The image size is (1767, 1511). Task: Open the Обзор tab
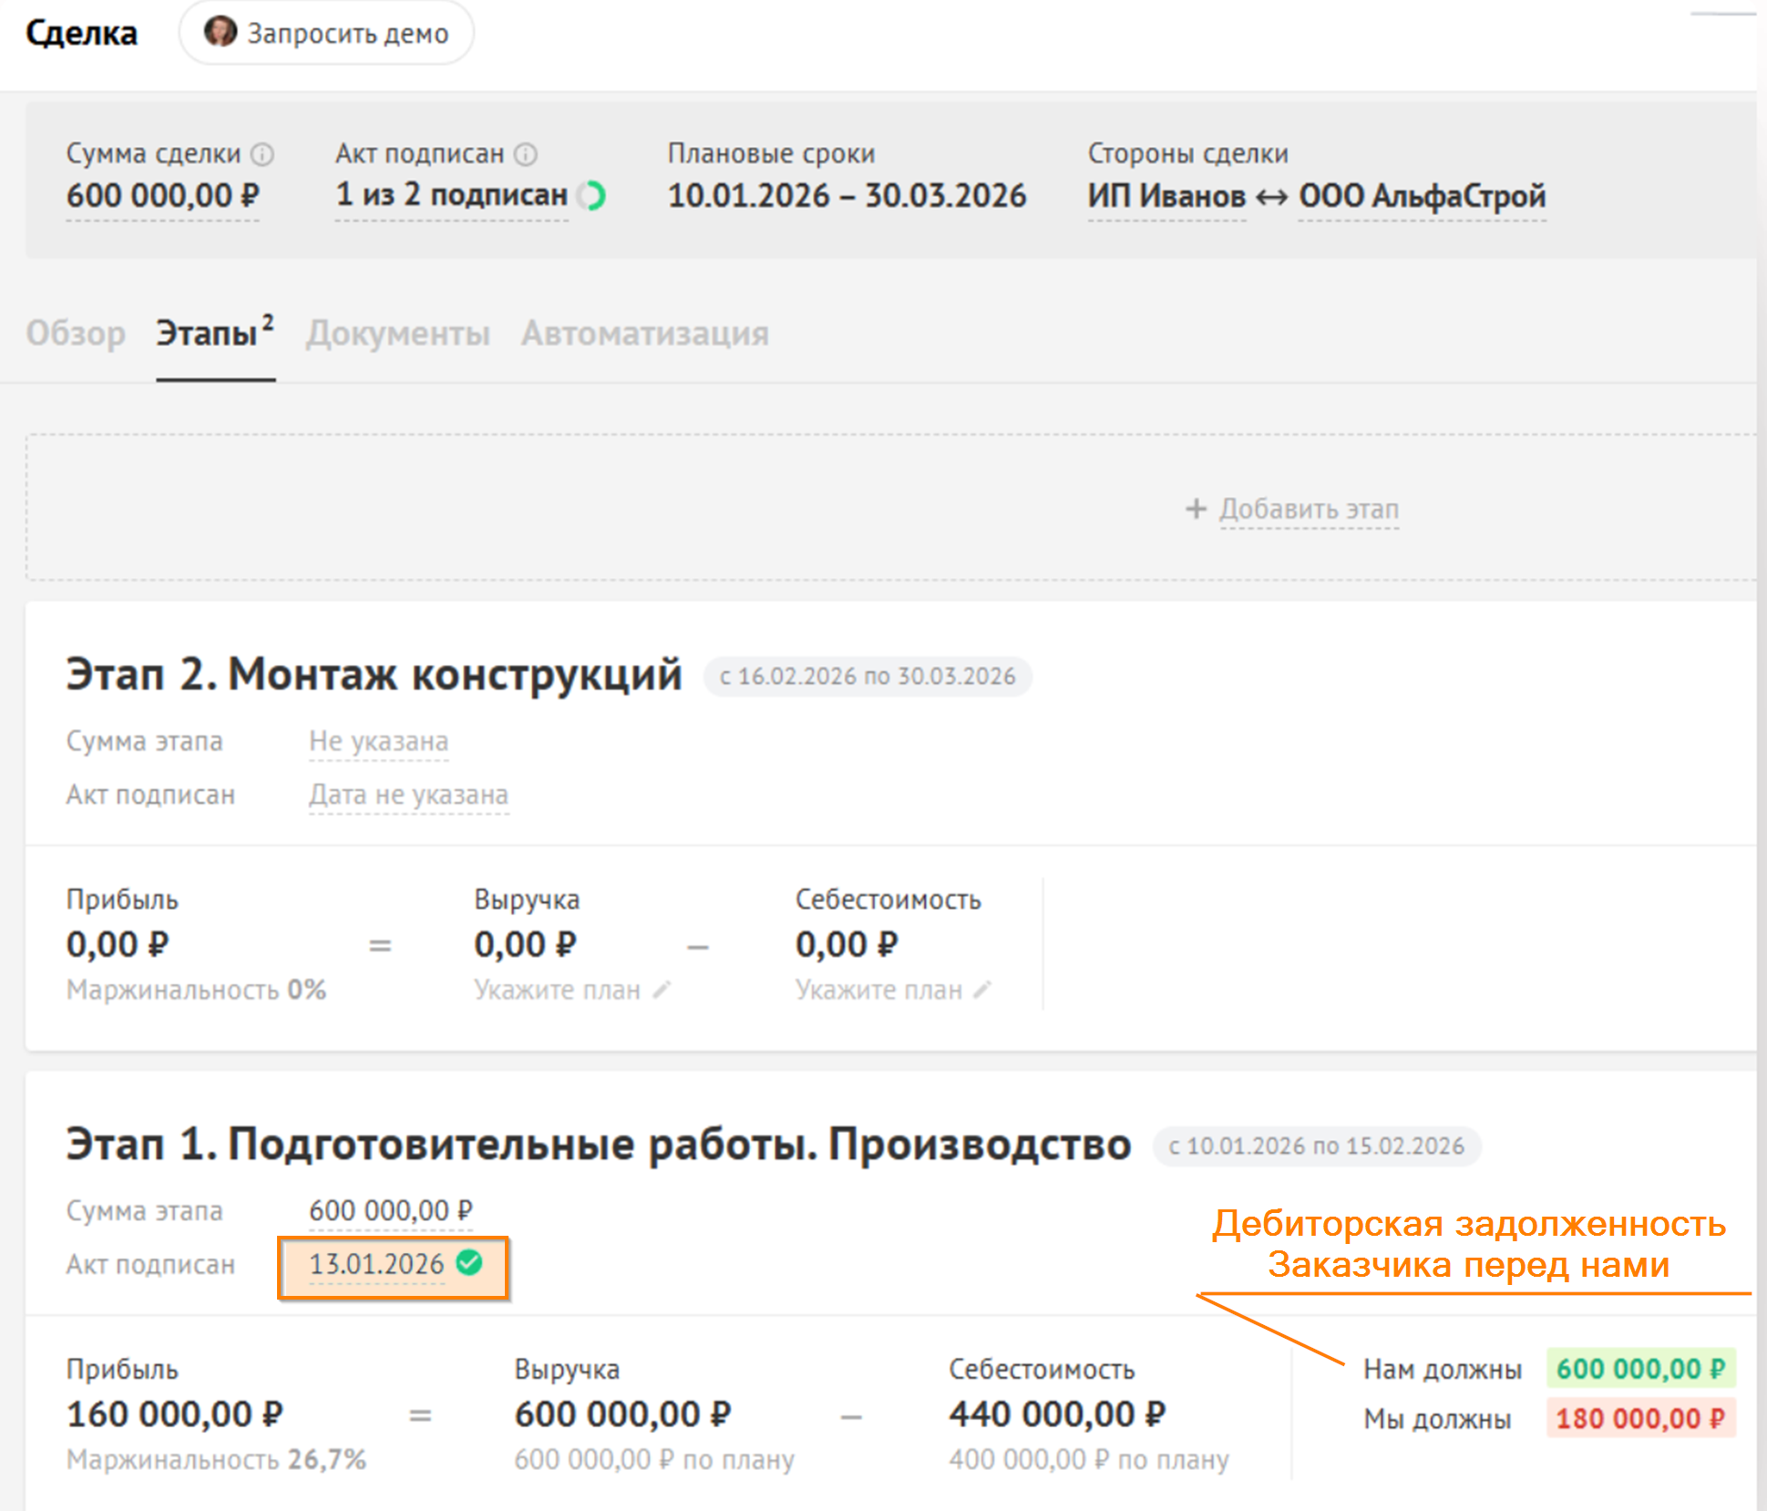tap(76, 334)
